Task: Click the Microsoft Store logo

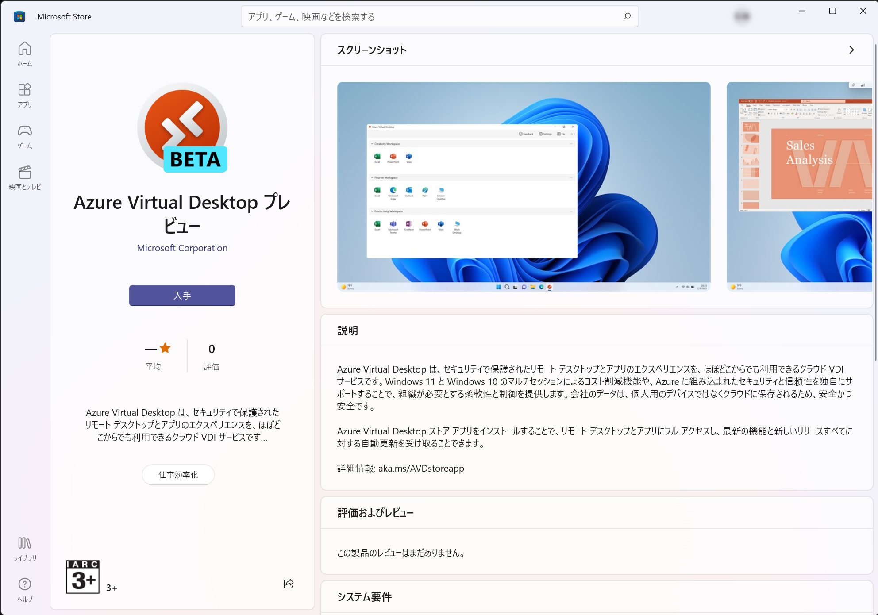Action: pyautogui.click(x=20, y=16)
